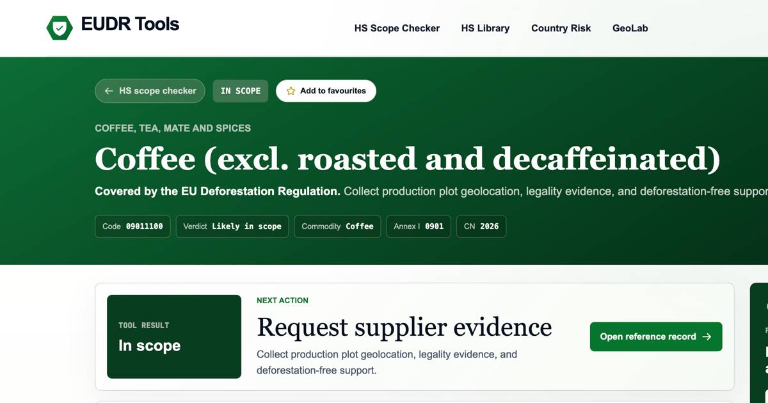The height and width of the screenshot is (403, 768).
Task: Click Covered by the EU Deforestation Regulation text
Action: pyautogui.click(x=218, y=191)
